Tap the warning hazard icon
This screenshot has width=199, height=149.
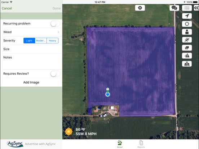187,56
